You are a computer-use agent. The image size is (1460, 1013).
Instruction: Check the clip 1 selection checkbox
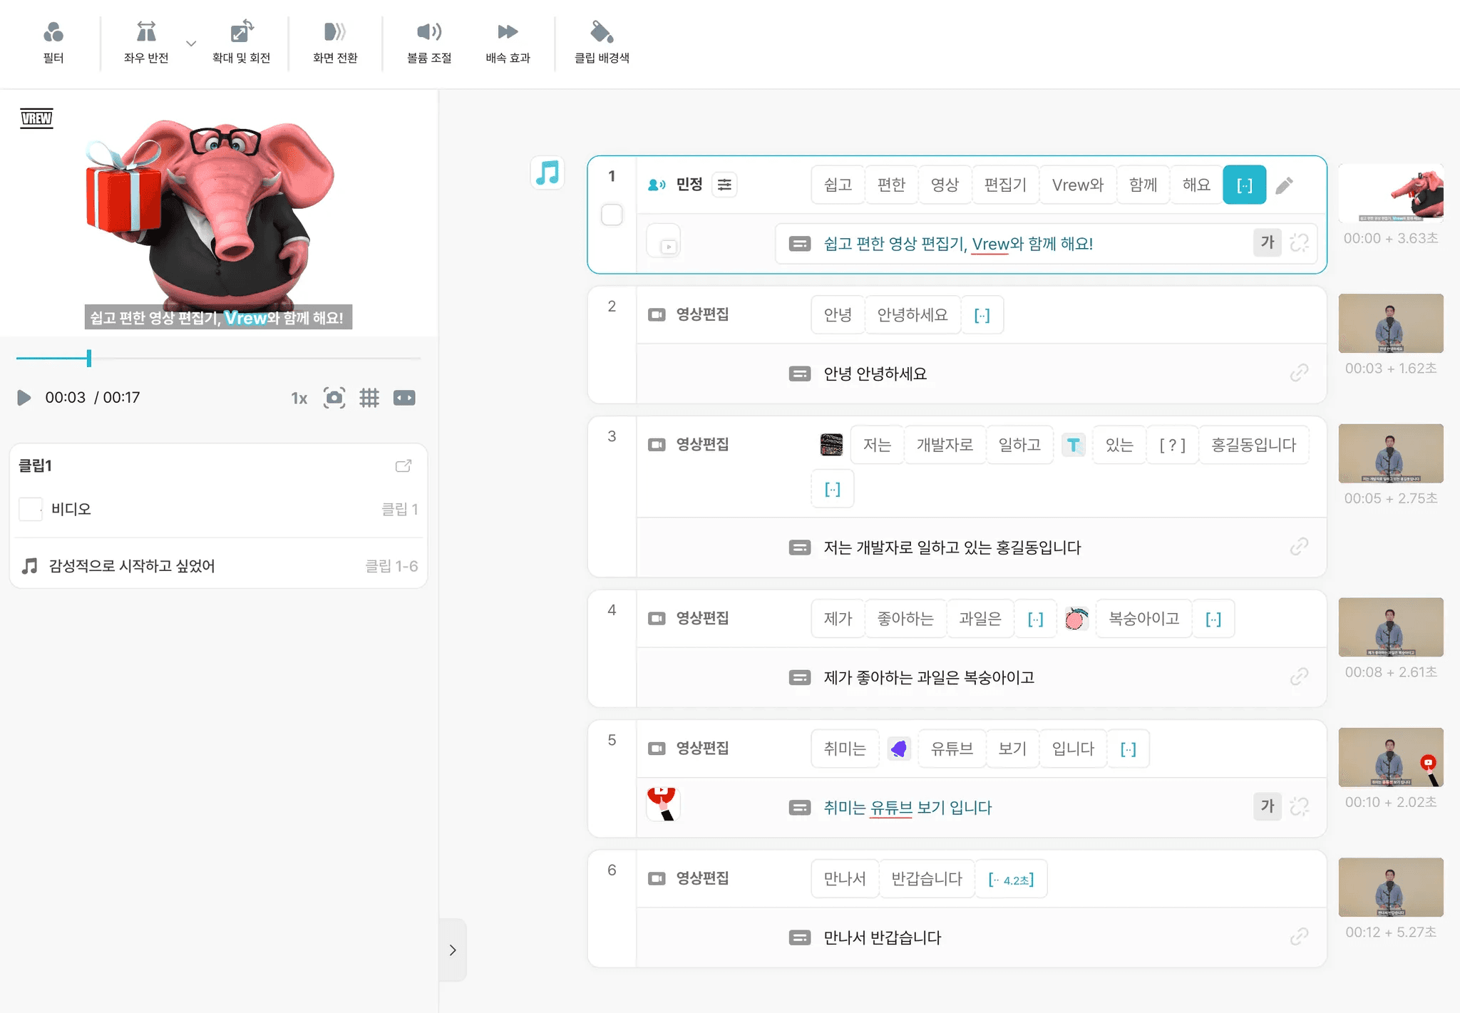point(612,215)
